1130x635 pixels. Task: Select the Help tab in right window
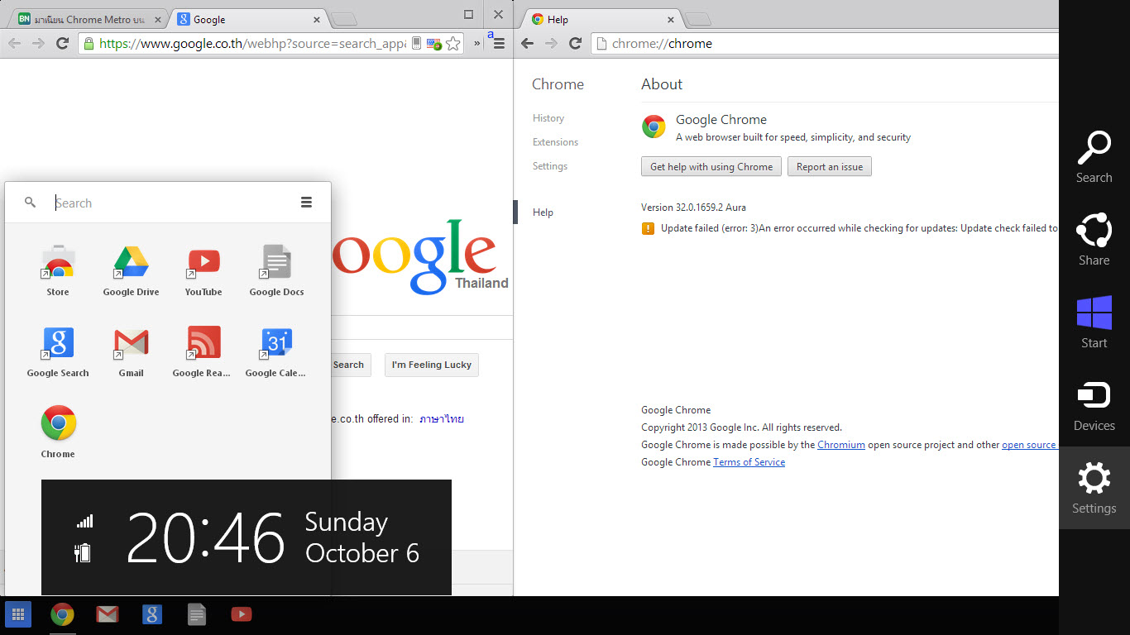(604, 19)
